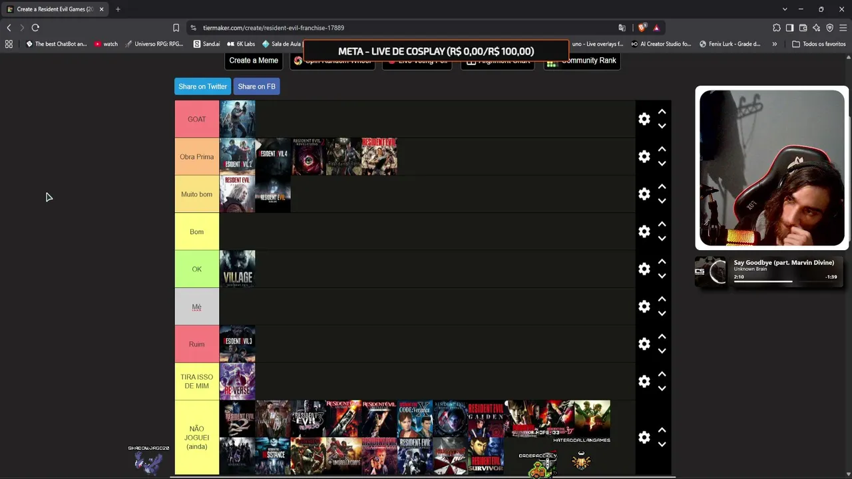This screenshot has height=479, width=852.
Task: Reload the TierMaker page
Action: click(x=35, y=28)
